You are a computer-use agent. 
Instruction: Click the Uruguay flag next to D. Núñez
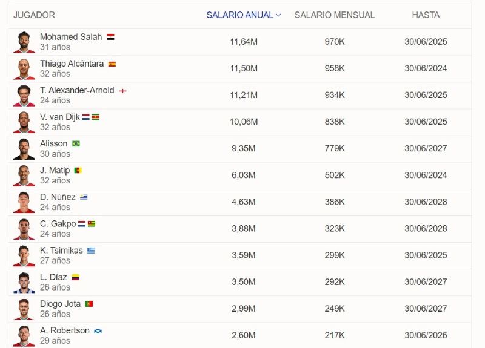point(84,197)
